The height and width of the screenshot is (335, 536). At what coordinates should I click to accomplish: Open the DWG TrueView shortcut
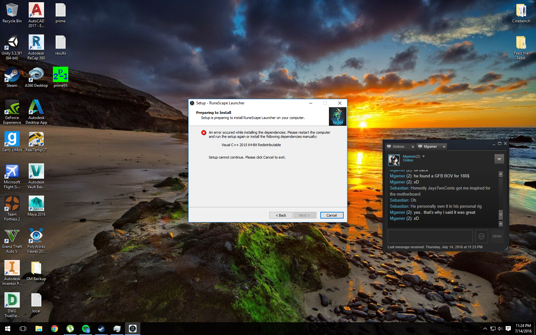12,305
